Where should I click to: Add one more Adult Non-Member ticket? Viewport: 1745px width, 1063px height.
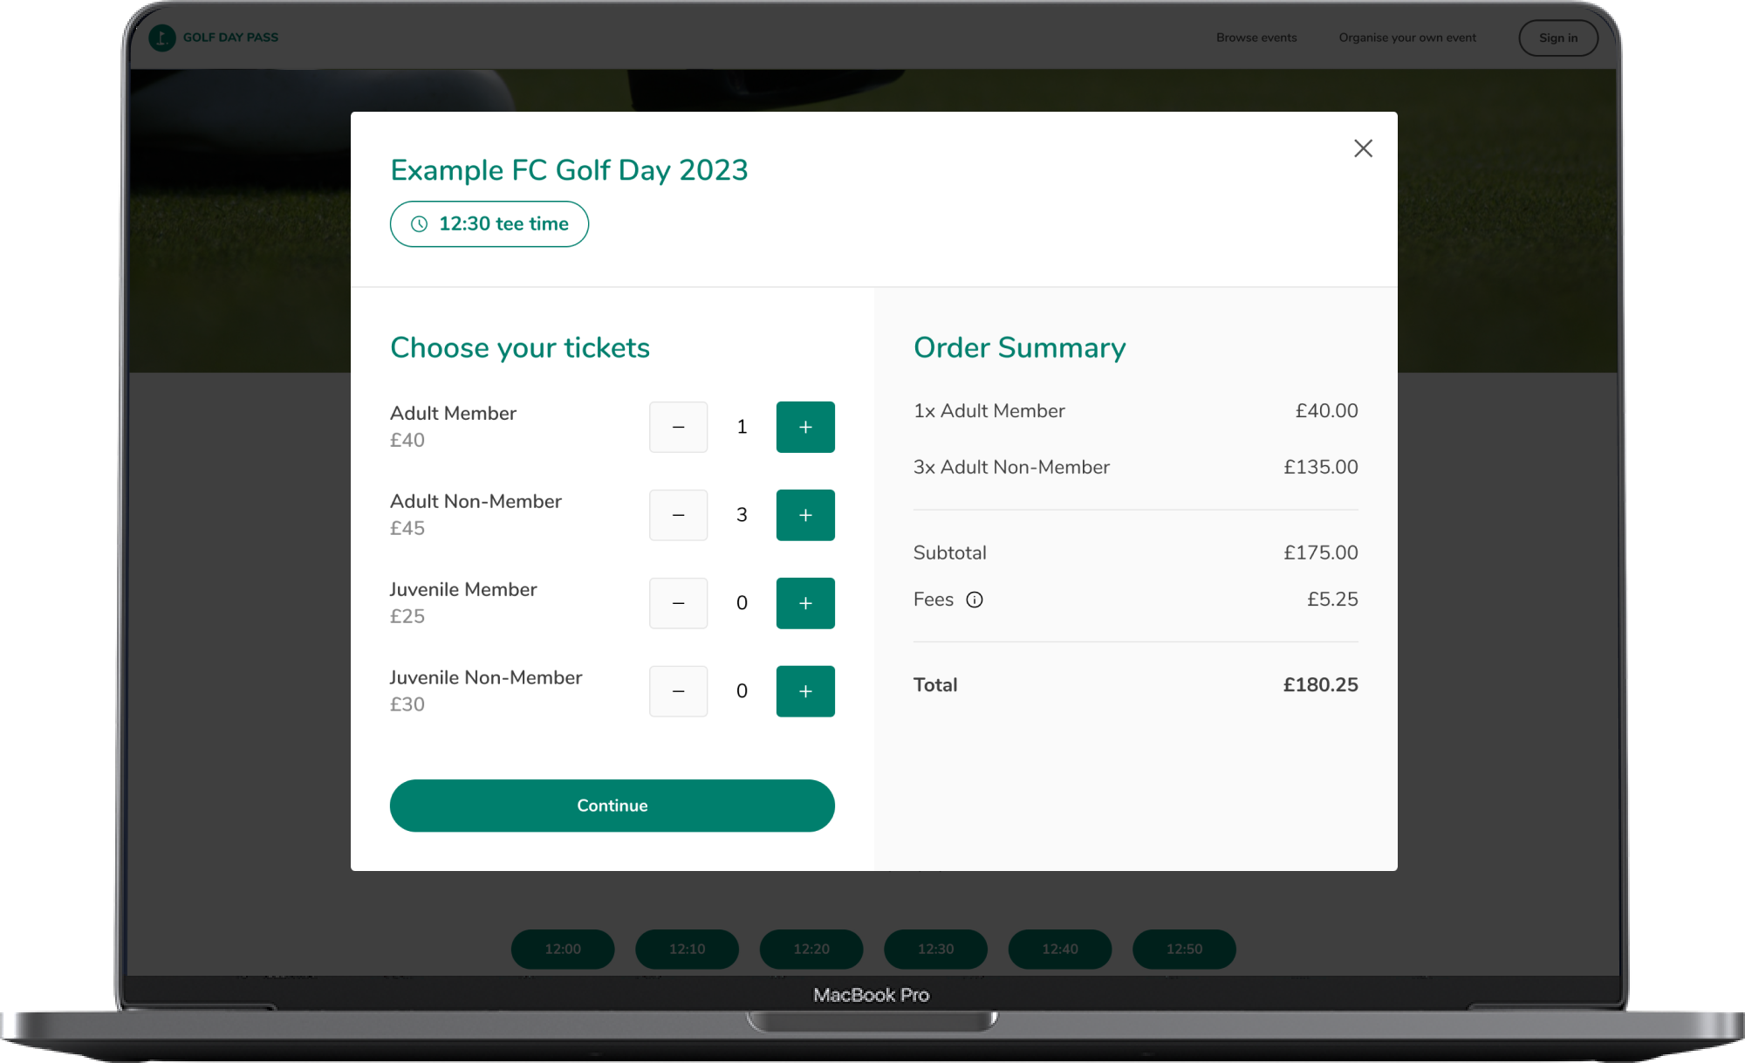pos(804,515)
